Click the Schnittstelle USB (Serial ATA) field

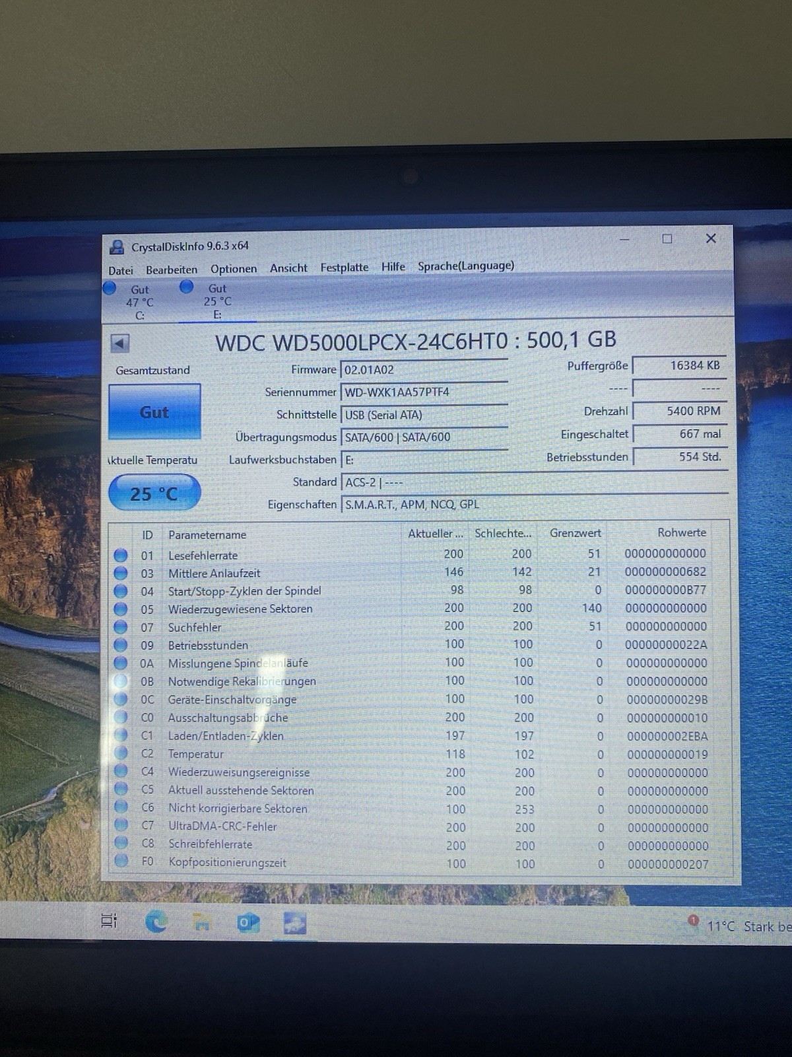coord(424,415)
